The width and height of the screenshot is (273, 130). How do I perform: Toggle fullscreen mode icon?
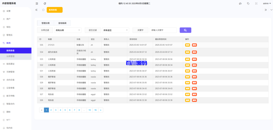pyautogui.click(x=256, y=3)
